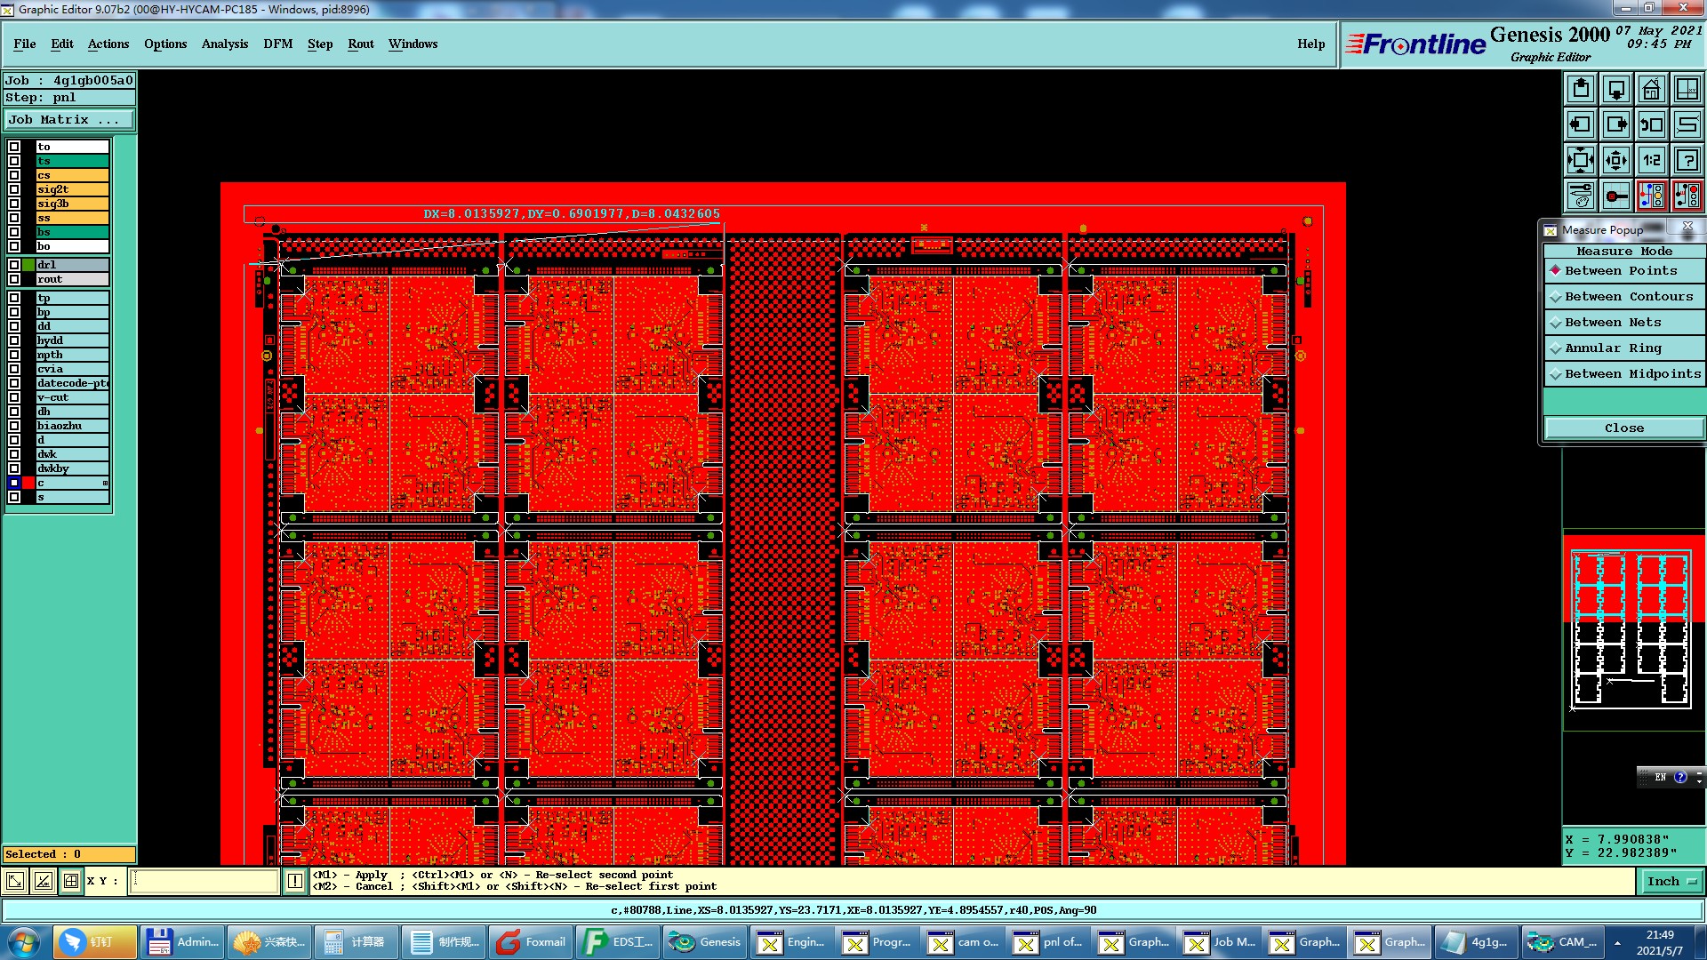Click the pan up arrow icon
This screenshot has width=1707, height=960.
pos(1581,89)
